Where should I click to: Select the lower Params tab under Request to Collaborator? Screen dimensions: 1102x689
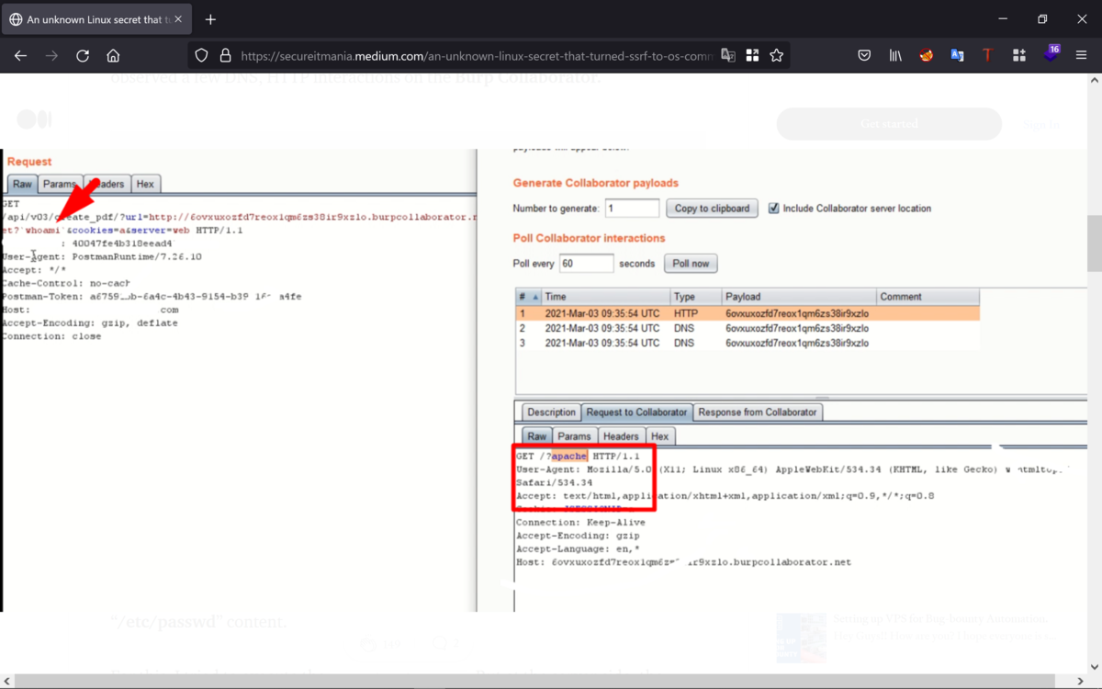pyautogui.click(x=575, y=436)
